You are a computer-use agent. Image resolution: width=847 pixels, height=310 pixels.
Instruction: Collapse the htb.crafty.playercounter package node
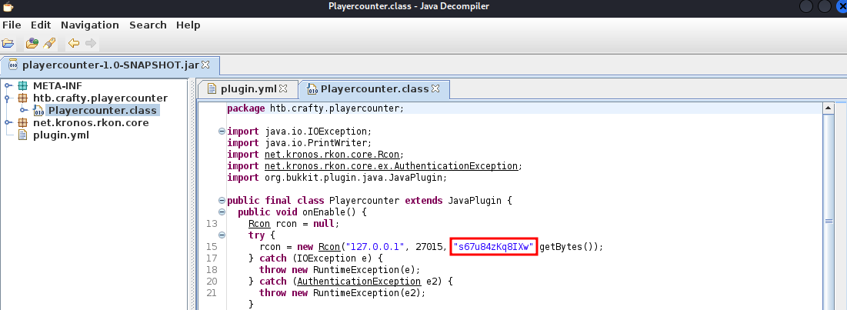[8, 98]
